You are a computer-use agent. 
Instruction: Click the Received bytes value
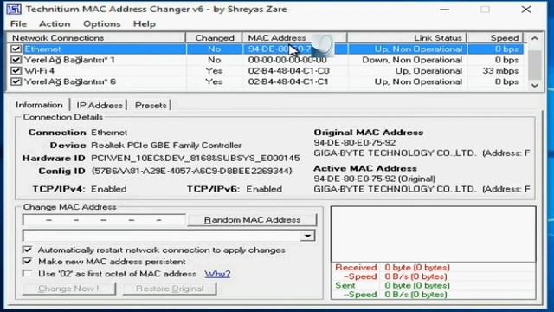[417, 268]
